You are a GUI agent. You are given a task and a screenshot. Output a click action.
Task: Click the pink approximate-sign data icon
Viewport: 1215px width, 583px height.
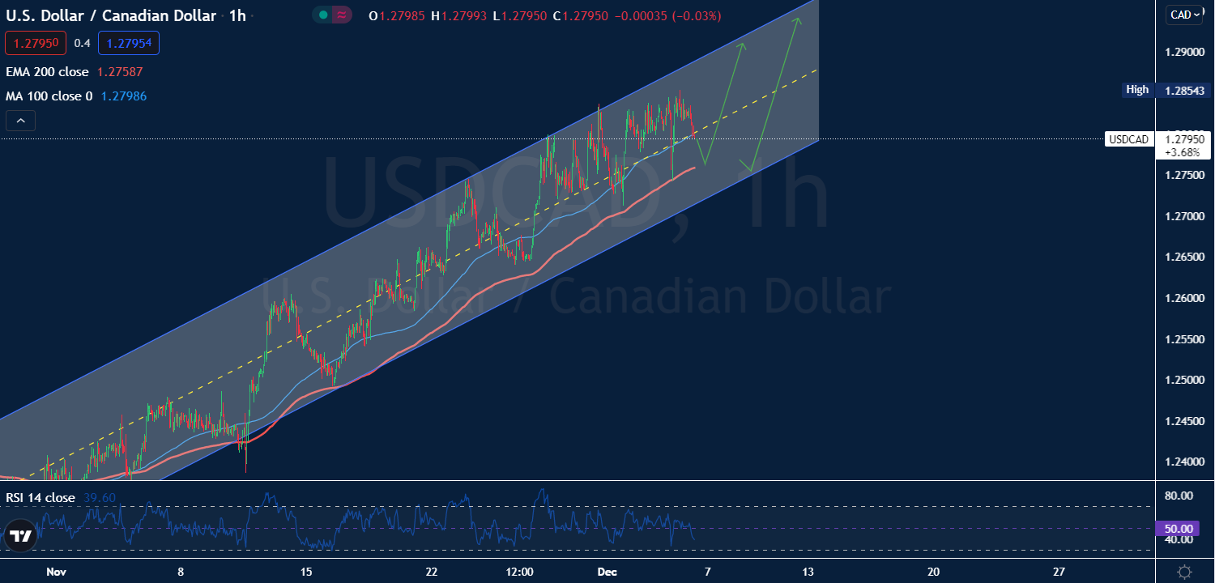[343, 15]
